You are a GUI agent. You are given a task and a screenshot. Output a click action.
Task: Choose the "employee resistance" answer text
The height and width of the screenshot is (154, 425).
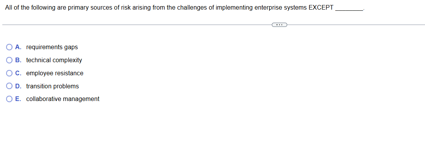pyautogui.click(x=55, y=73)
